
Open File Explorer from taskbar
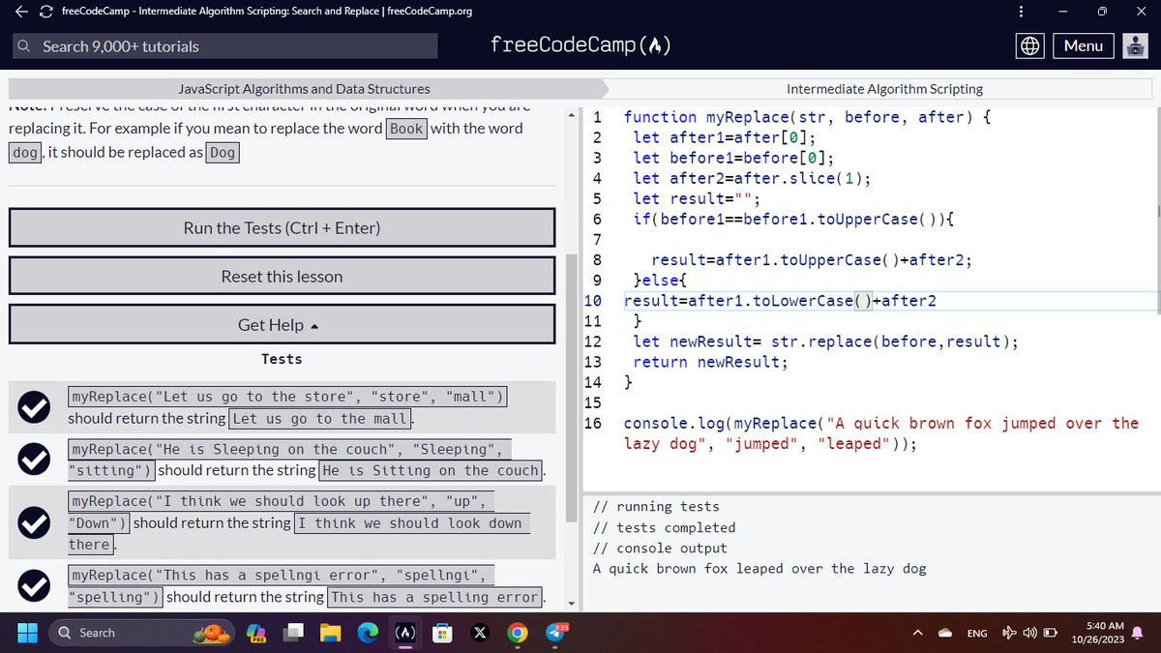(x=331, y=634)
